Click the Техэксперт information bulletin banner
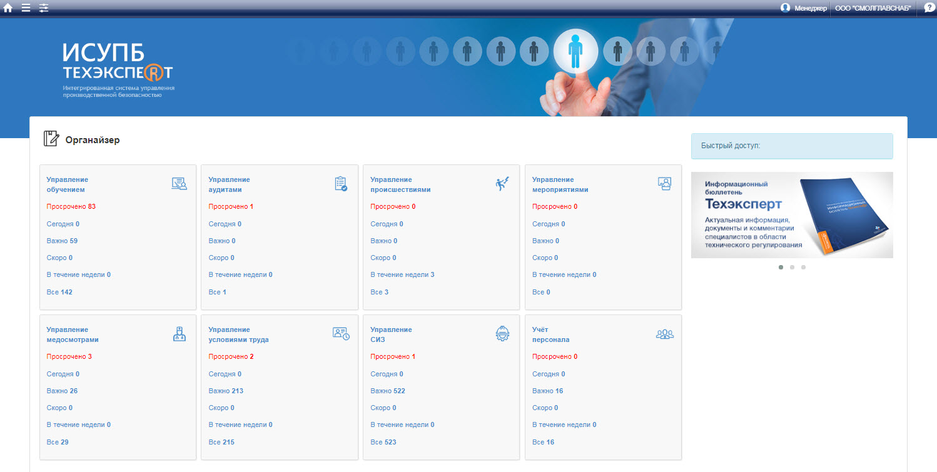The image size is (937, 472). point(791,215)
